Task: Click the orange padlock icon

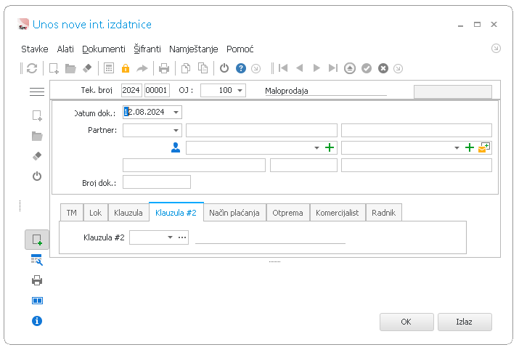Action: 126,68
